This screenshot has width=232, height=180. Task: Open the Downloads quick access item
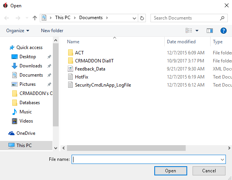[31, 66]
